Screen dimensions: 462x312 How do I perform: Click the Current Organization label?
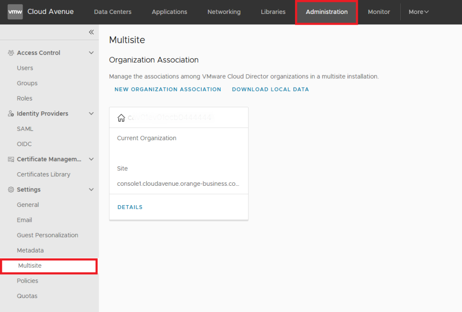tap(147, 138)
